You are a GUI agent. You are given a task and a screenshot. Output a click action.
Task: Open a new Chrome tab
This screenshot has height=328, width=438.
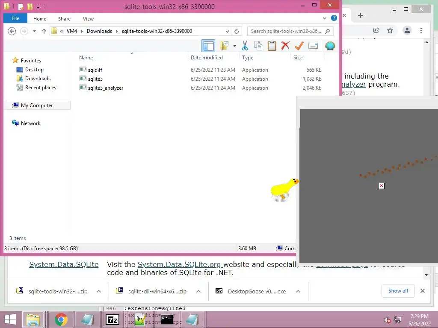360,15
